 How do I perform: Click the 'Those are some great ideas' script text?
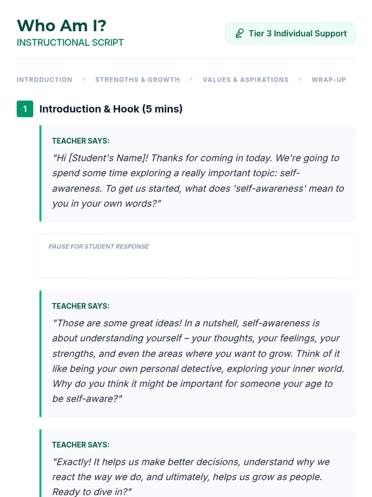coord(198,361)
